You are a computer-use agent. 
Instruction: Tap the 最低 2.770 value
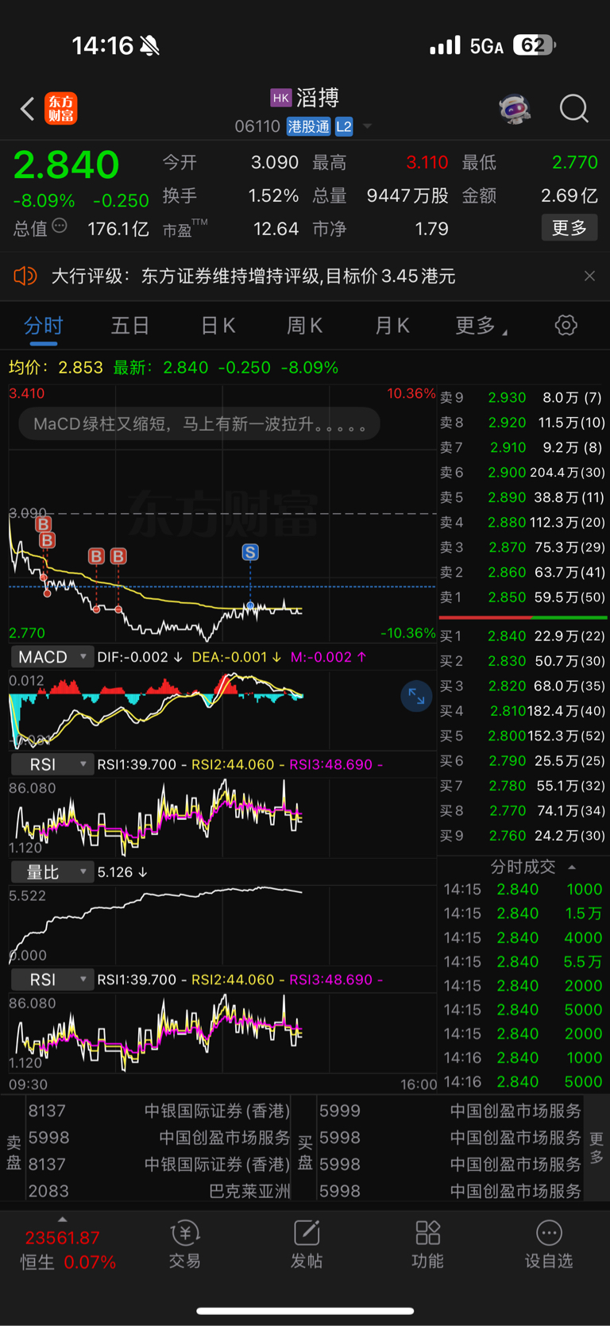tap(575, 162)
